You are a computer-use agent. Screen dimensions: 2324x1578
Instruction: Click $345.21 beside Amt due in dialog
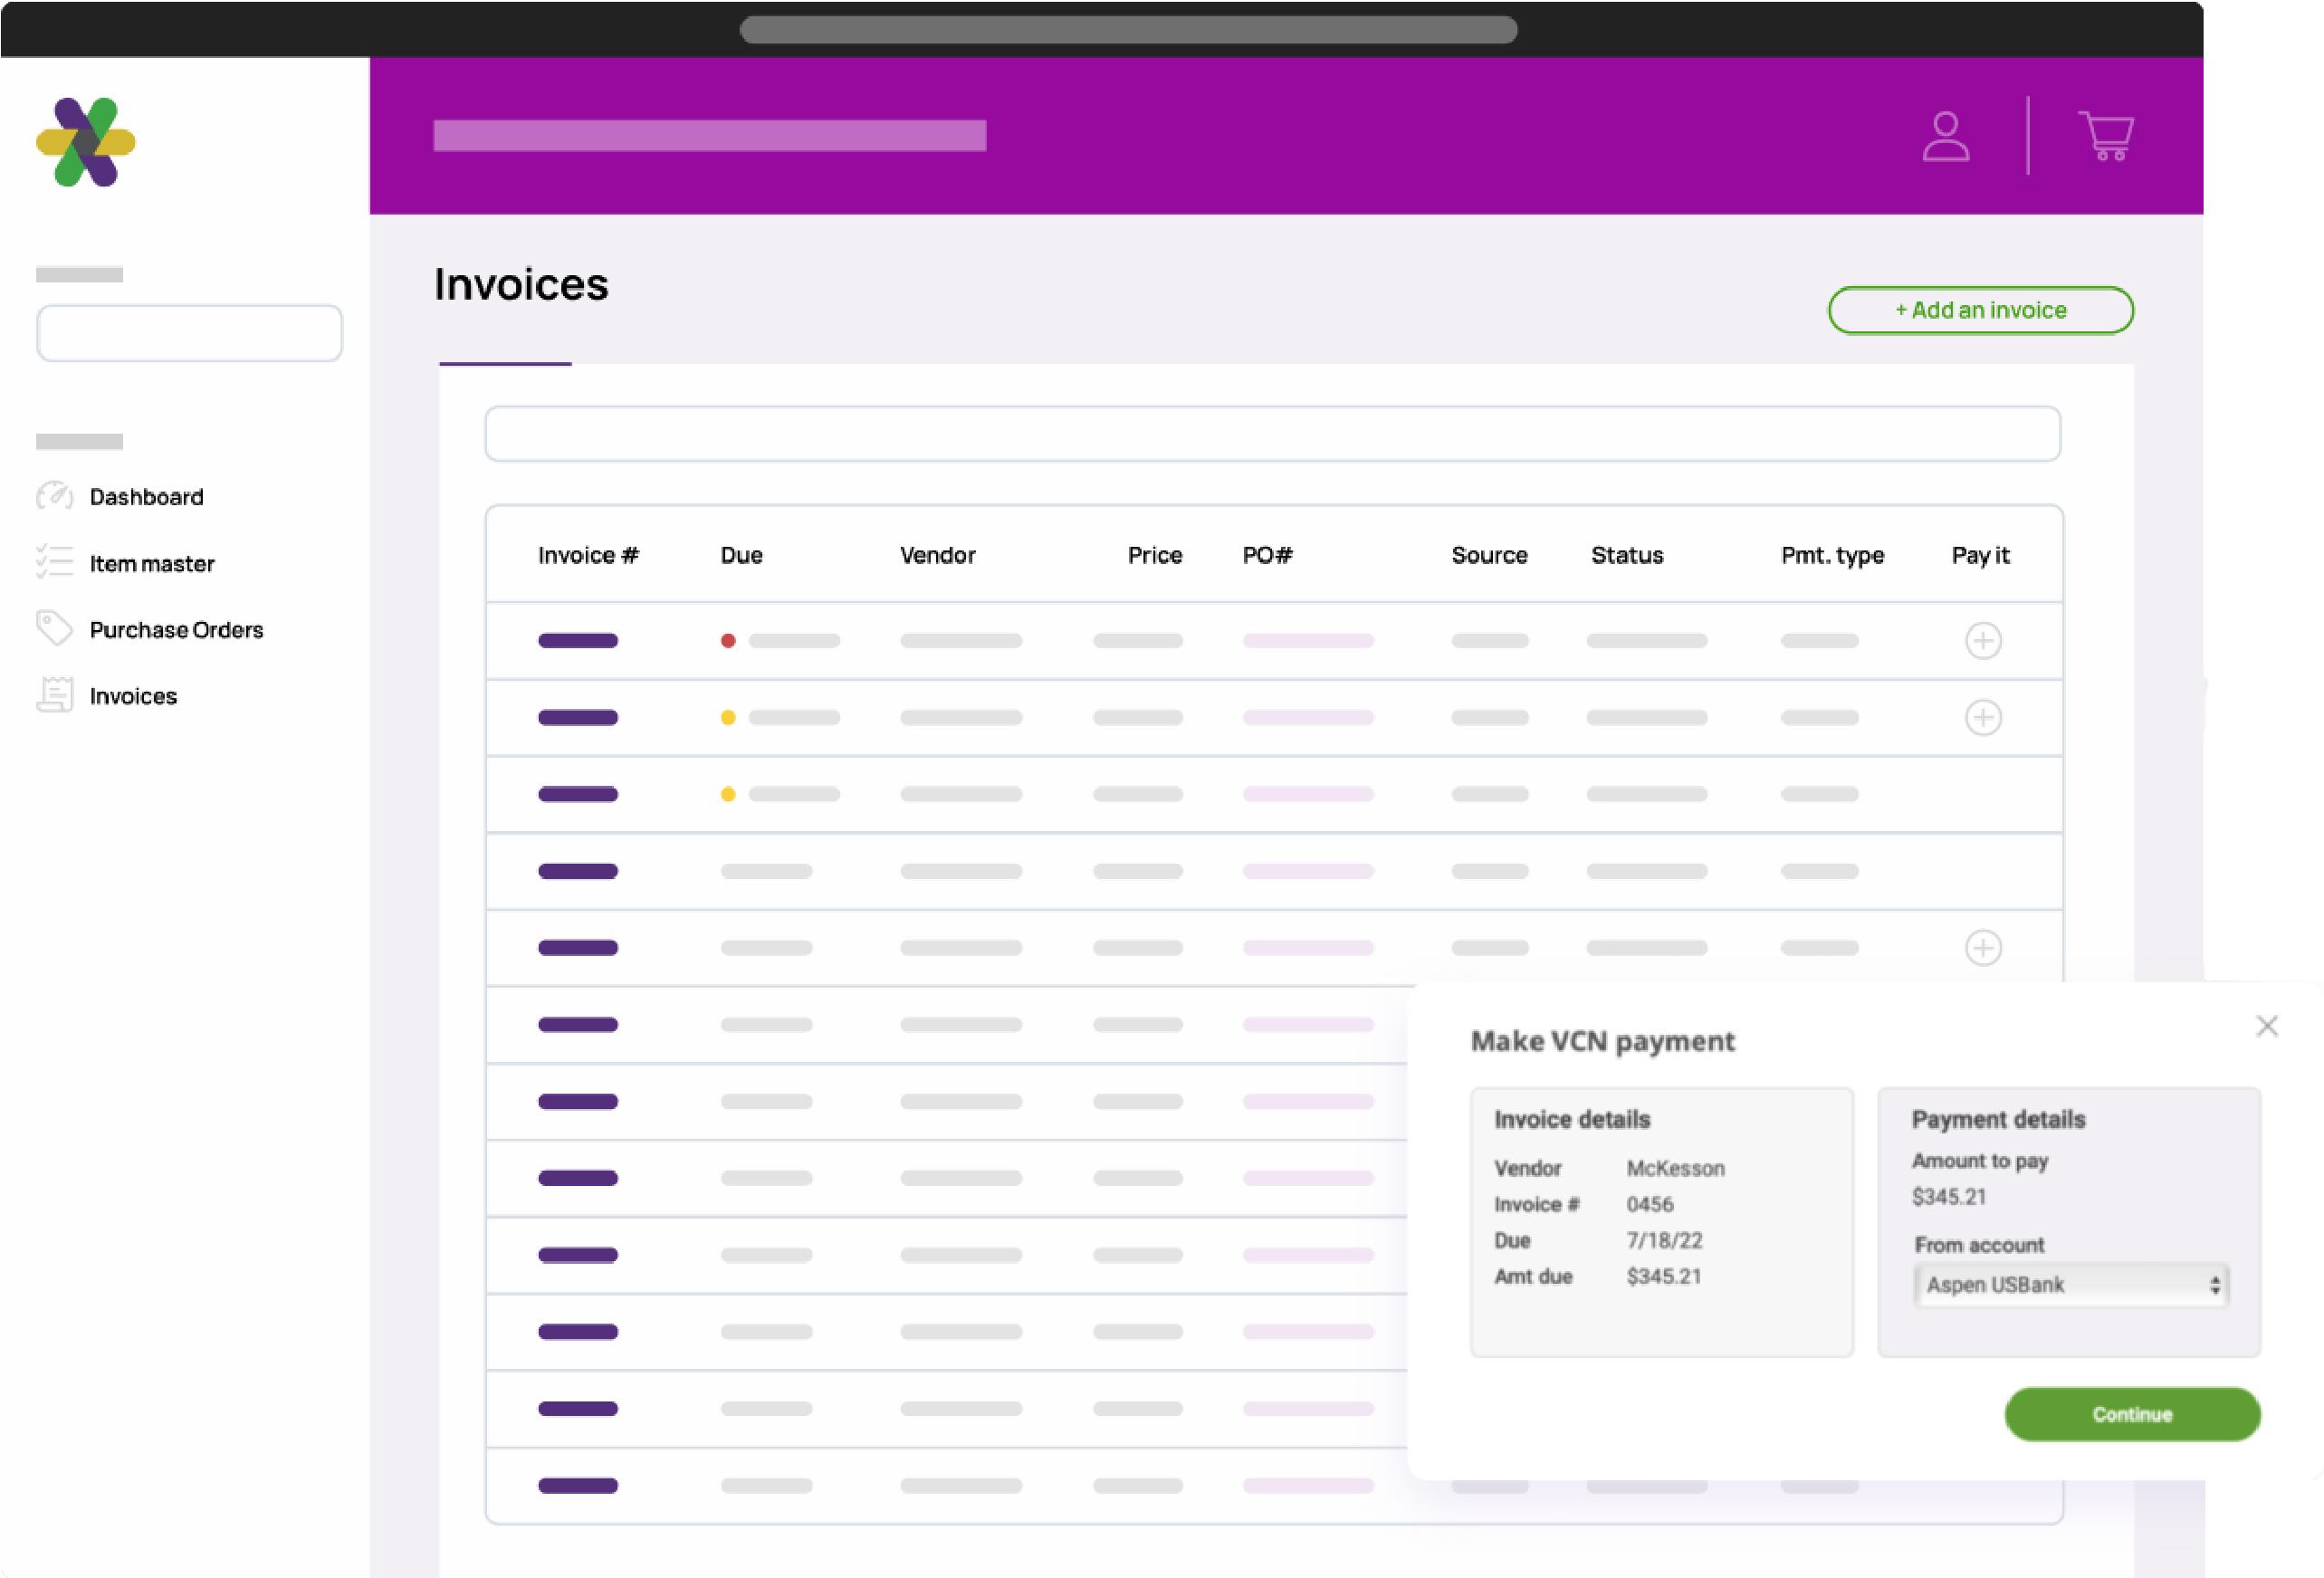pos(1663,1276)
